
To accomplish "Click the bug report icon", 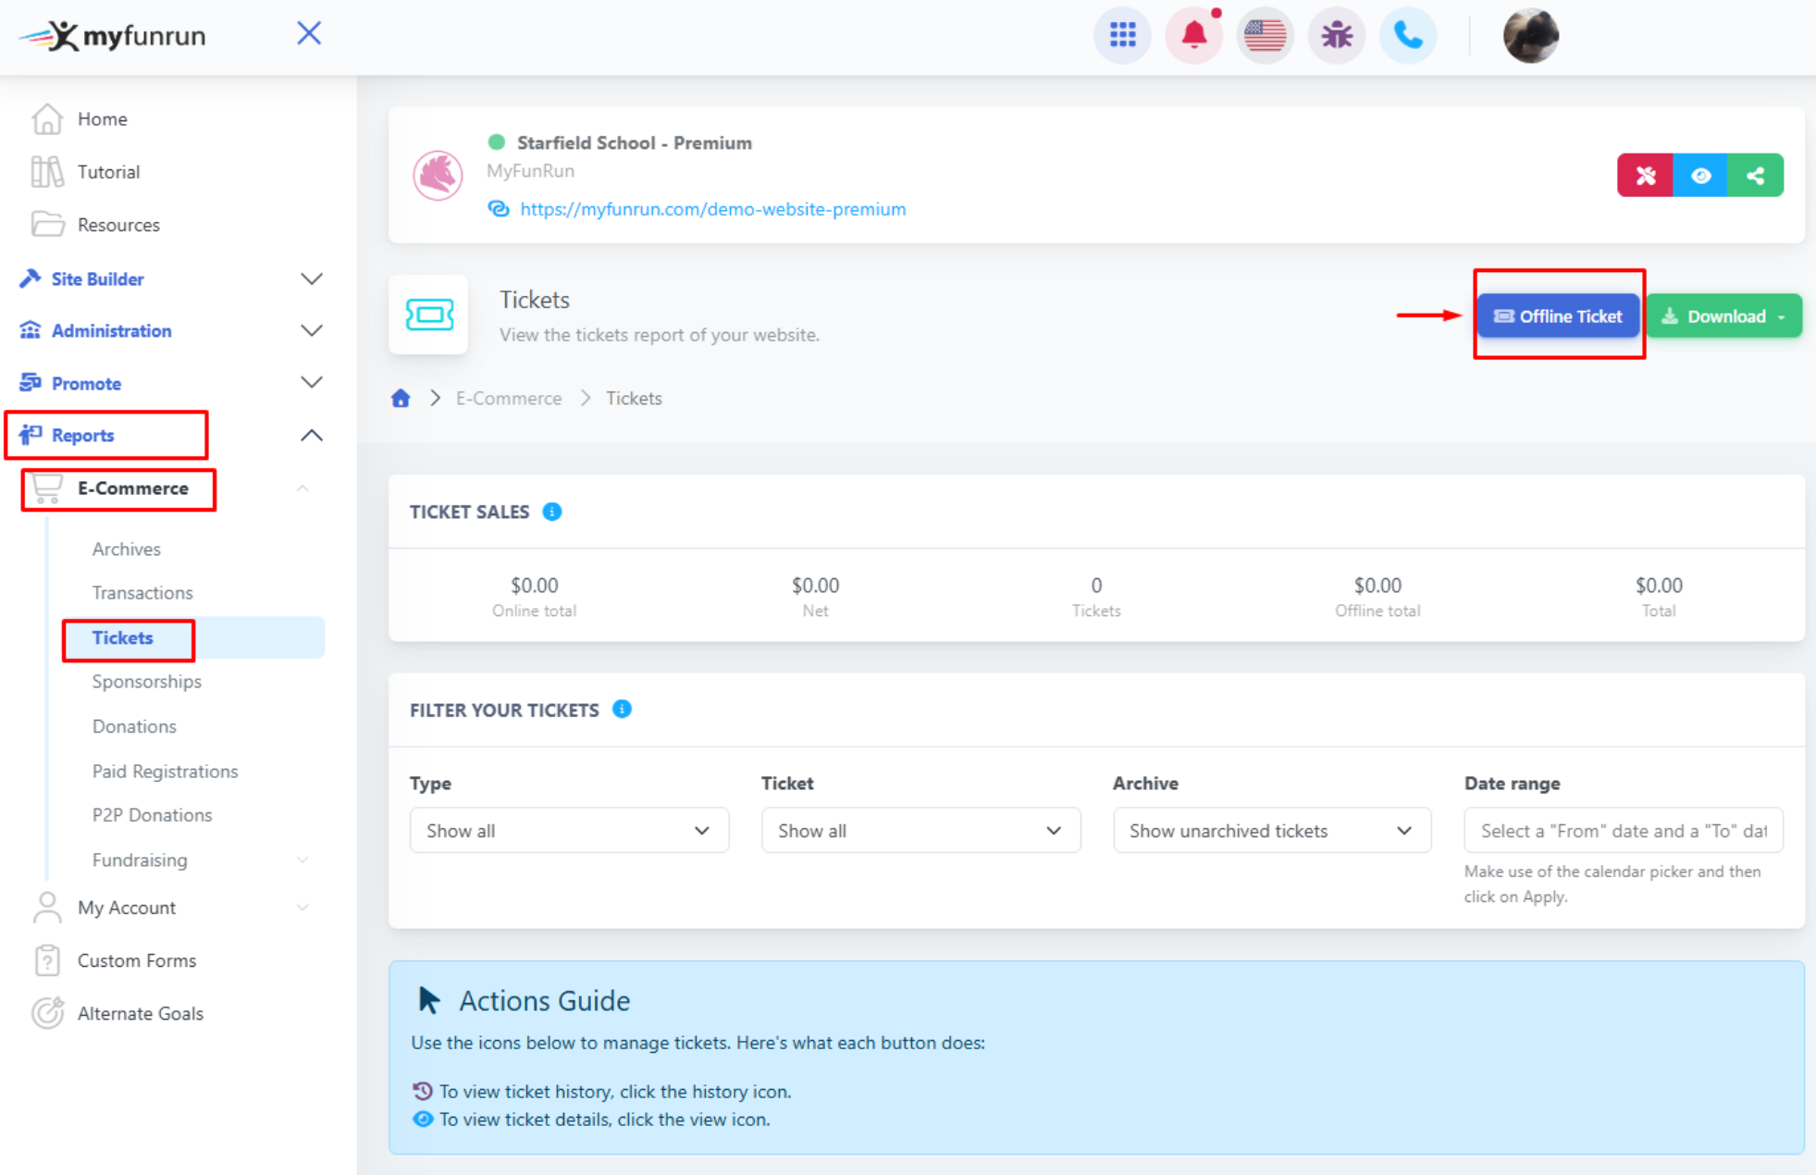I will point(1336,36).
